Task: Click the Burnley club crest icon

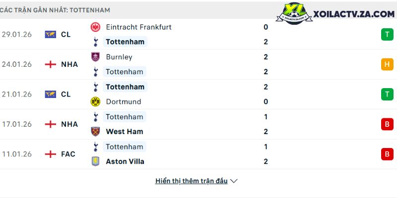Action: 95,57
